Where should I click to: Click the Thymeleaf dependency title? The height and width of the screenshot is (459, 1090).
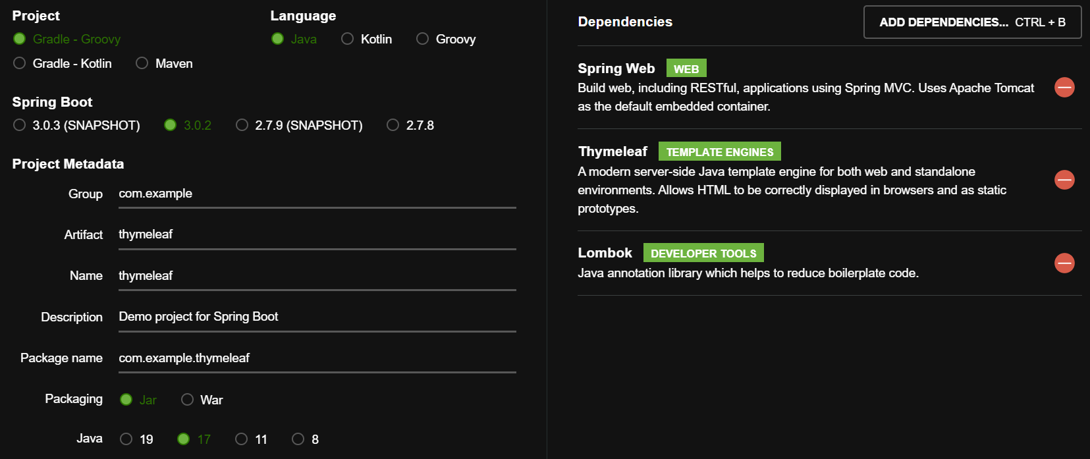(x=613, y=151)
